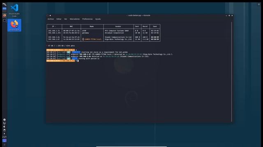Click the Recvd column header

(145, 27)
